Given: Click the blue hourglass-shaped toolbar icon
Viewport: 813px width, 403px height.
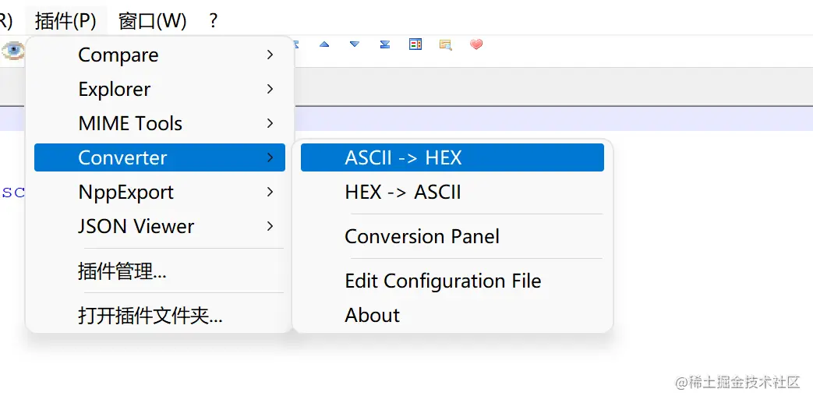Looking at the screenshot, I should pyautogui.click(x=385, y=44).
